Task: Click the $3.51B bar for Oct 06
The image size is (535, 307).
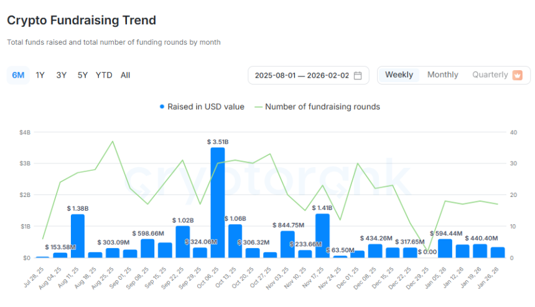Action: point(218,202)
